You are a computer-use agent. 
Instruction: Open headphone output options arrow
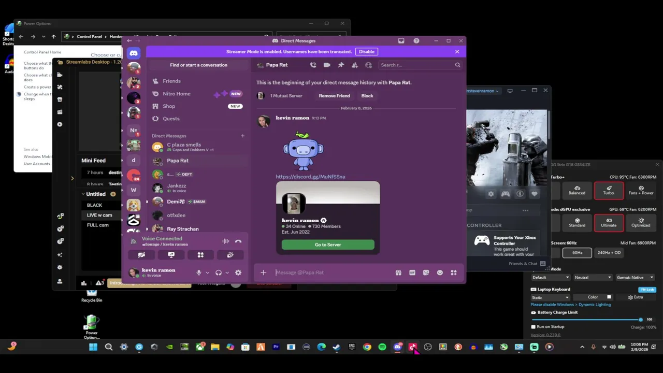click(x=227, y=272)
